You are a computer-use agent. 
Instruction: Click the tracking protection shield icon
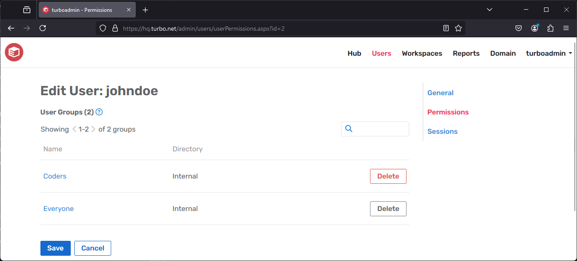[102, 28]
